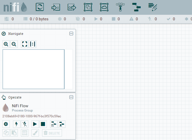Select the Output Port icon
The height and width of the screenshot is (140, 192).
pyautogui.click(x=72, y=7)
